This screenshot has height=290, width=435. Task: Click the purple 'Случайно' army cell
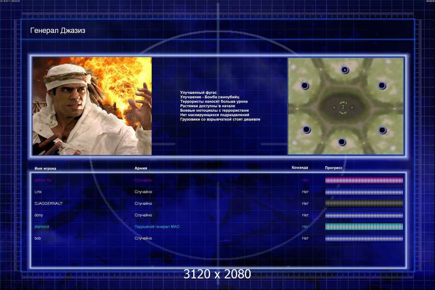[143, 180]
